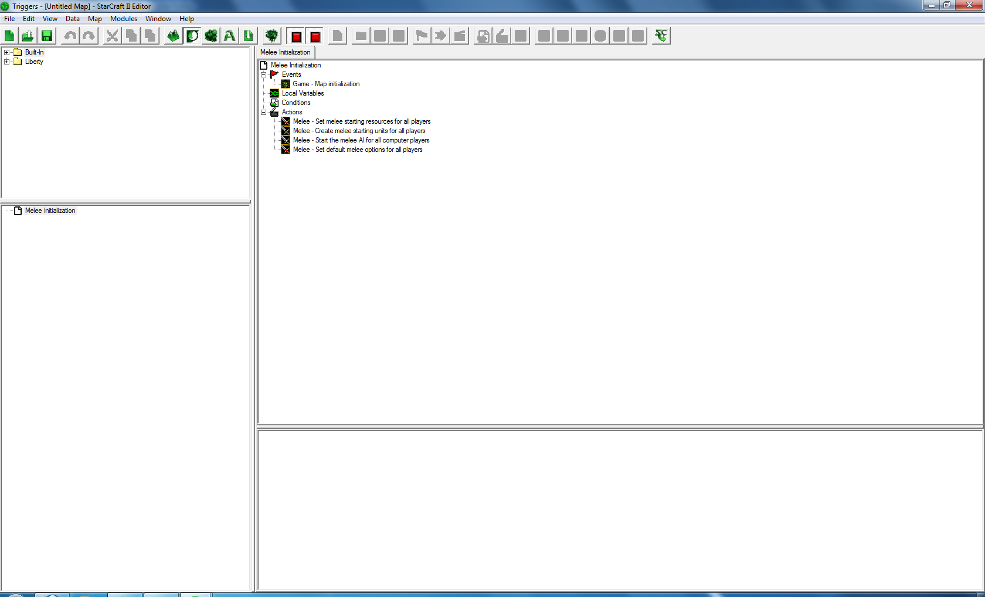Open the Data menu
The width and height of the screenshot is (985, 597).
73,19
